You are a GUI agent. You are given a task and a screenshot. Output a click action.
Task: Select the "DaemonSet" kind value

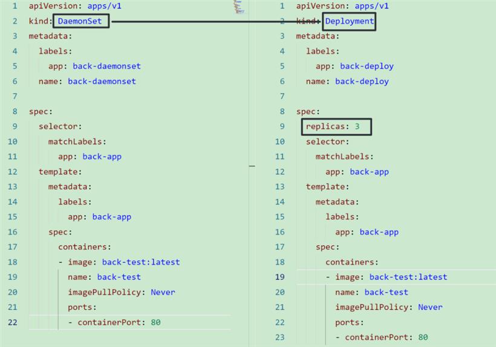pyautogui.click(x=80, y=21)
